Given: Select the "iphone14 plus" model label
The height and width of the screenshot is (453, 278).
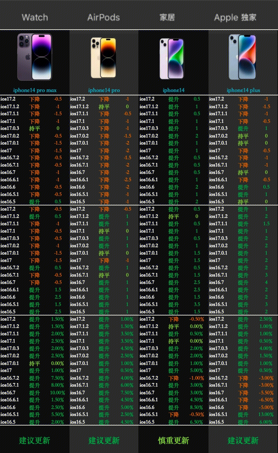Looking at the screenshot, I should pos(243,90).
